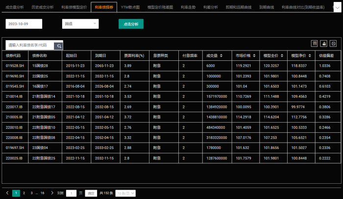The height and width of the screenshot is (199, 343).
Task: Click the page number jump input
Action: tap(71, 193)
